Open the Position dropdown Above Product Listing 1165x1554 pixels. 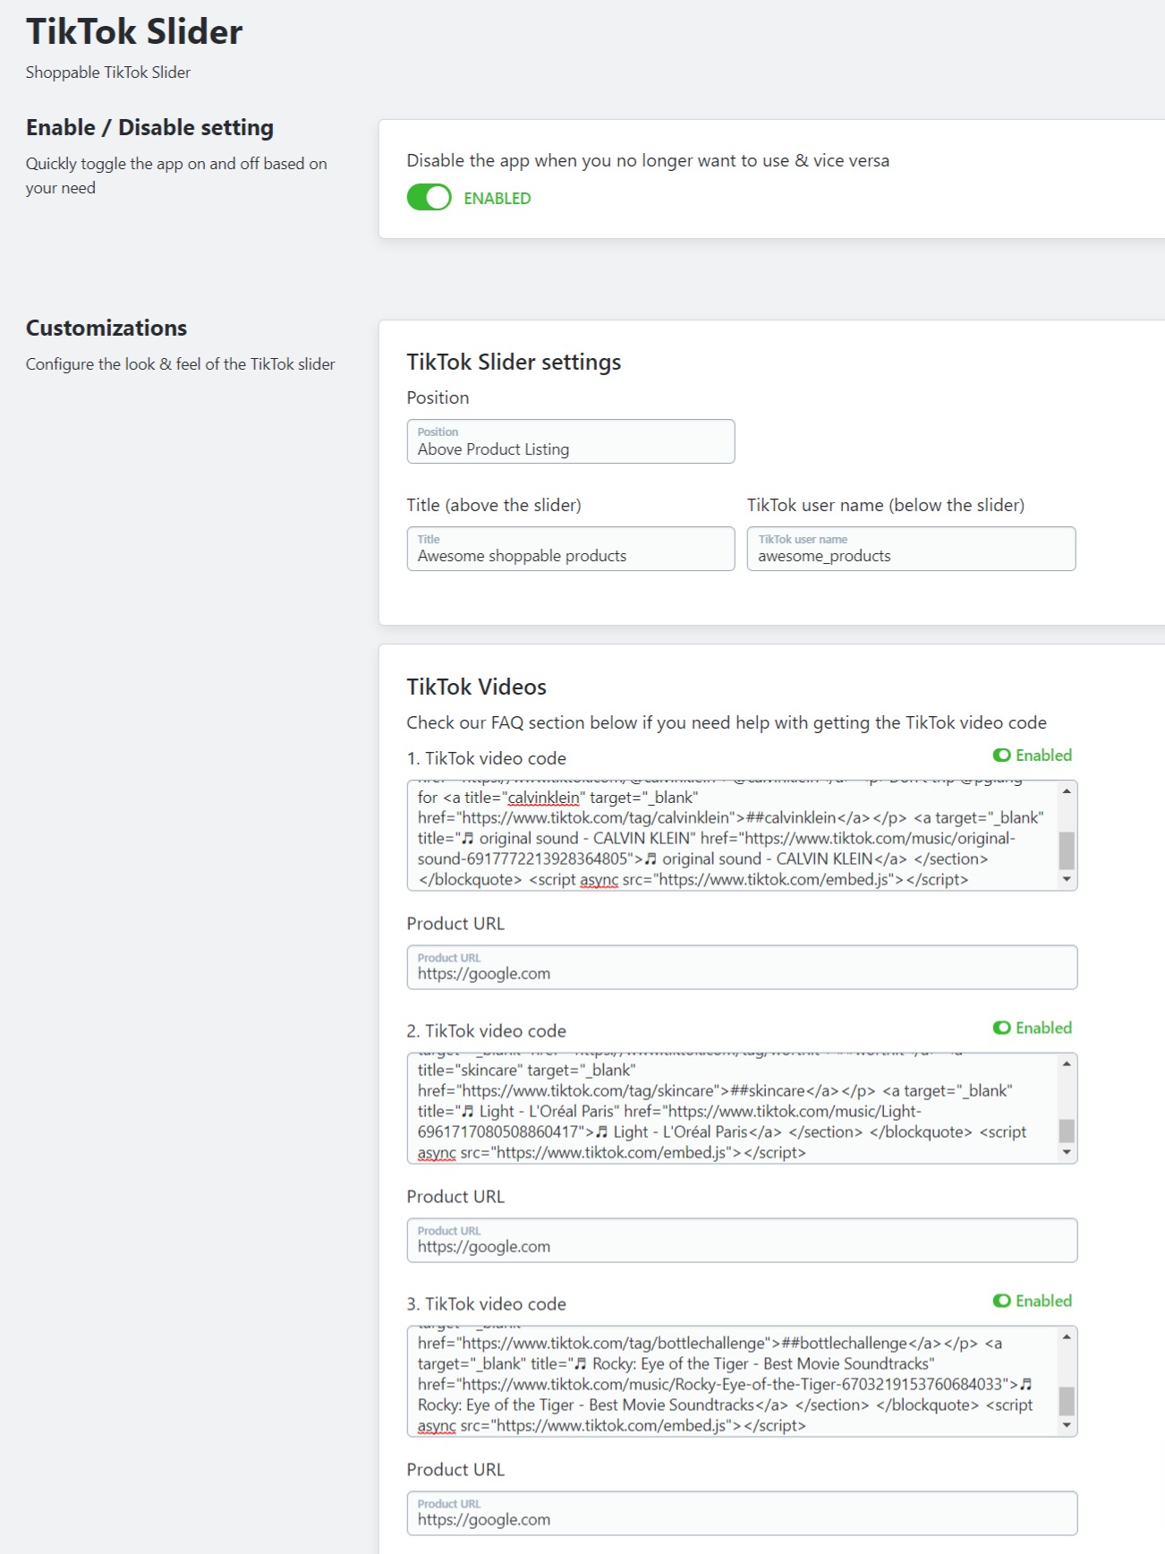coord(571,441)
